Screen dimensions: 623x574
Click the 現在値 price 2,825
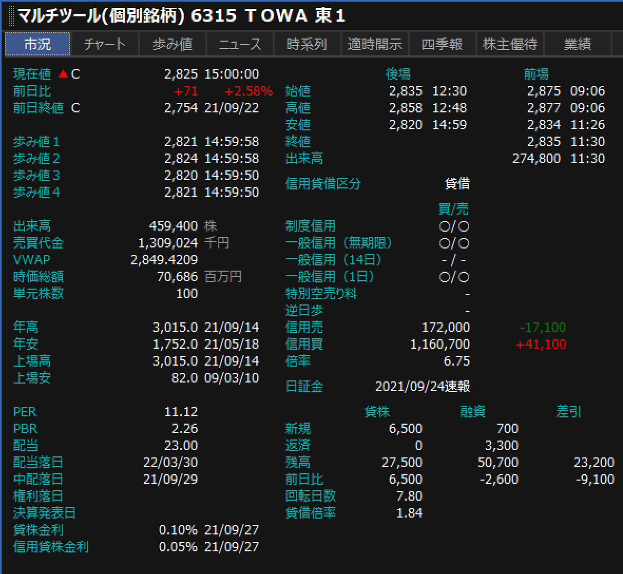tap(181, 74)
